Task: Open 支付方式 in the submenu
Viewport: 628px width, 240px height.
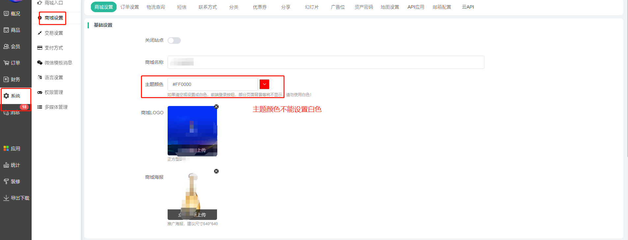Action: coord(54,48)
